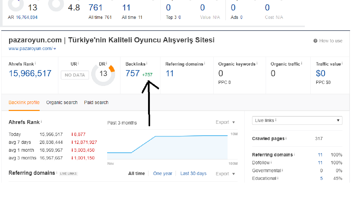Select the Backlink profile tab

(x=24, y=102)
